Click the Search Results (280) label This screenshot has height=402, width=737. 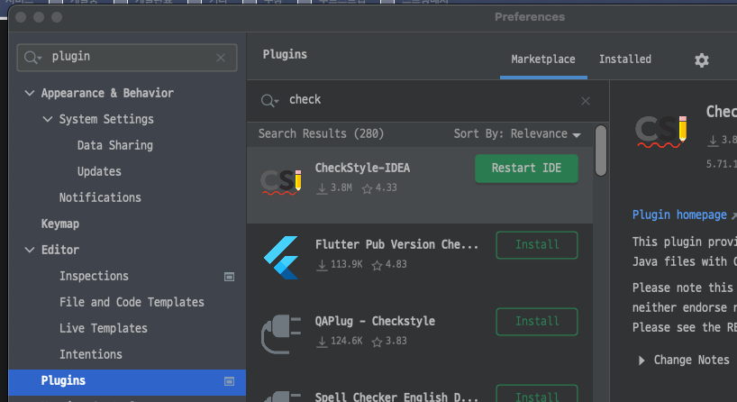321,134
